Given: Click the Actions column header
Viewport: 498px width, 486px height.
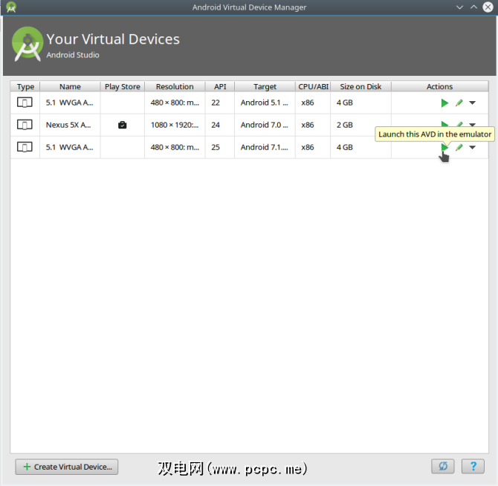Looking at the screenshot, I should (439, 87).
